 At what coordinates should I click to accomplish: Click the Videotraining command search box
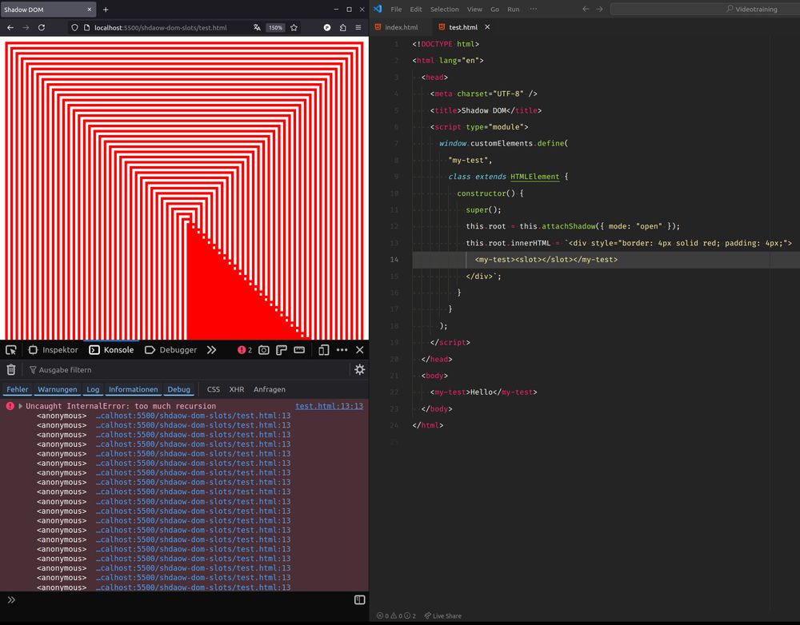coord(705,9)
